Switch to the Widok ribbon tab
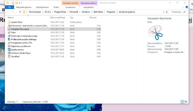193x111 pixels. tap(56, 7)
